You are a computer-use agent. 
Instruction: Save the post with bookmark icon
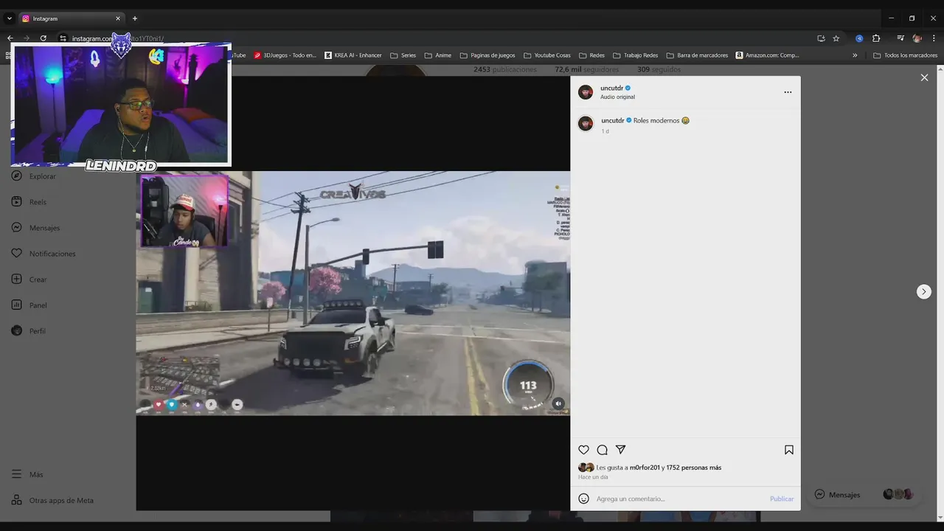tap(788, 450)
